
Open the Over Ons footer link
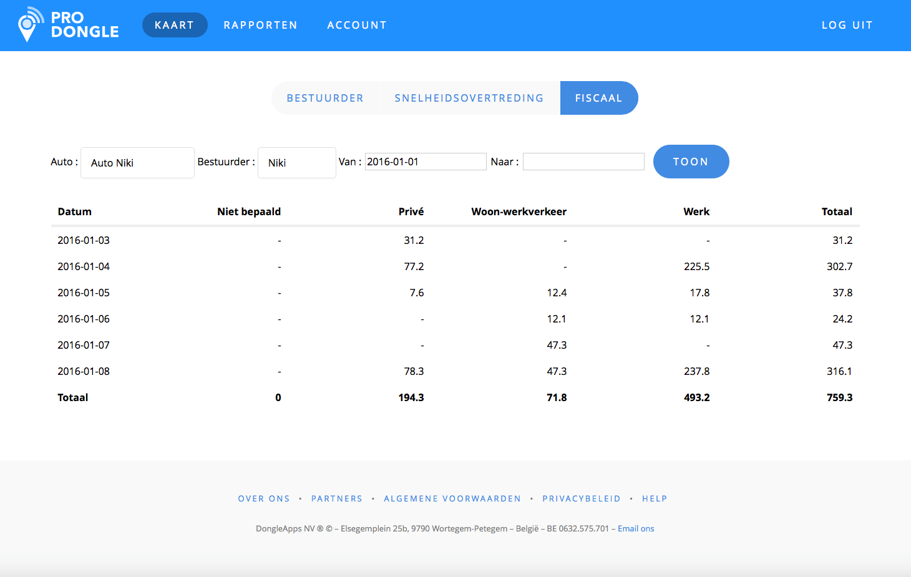264,498
